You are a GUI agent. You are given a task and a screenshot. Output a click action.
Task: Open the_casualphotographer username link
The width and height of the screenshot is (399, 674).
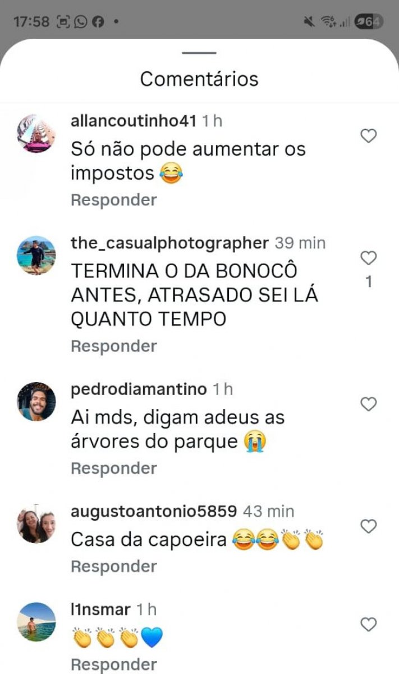pyautogui.click(x=170, y=243)
